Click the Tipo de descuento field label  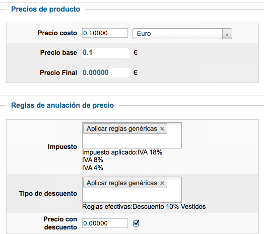pos(48,193)
